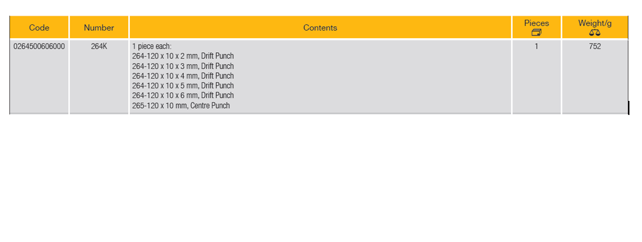Select the Number column header
This screenshot has width=642, height=242.
click(x=99, y=28)
